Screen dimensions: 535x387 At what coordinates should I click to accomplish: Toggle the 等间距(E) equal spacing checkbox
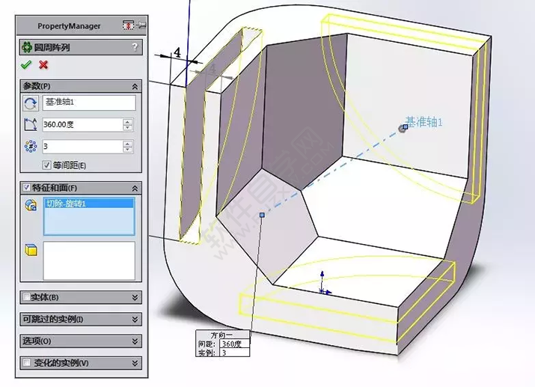click(x=46, y=165)
